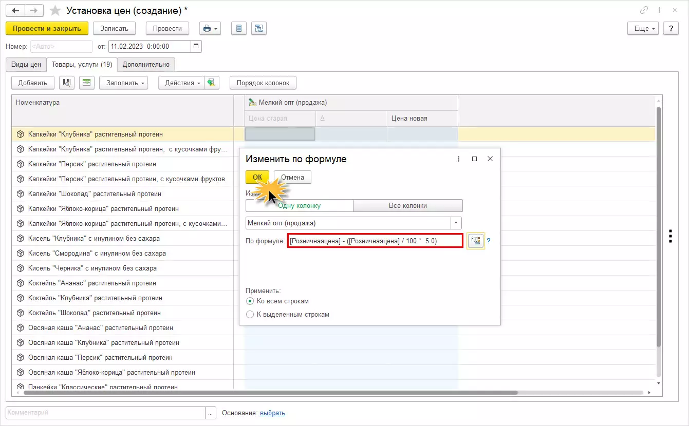Click into the По формуле input field

376,241
